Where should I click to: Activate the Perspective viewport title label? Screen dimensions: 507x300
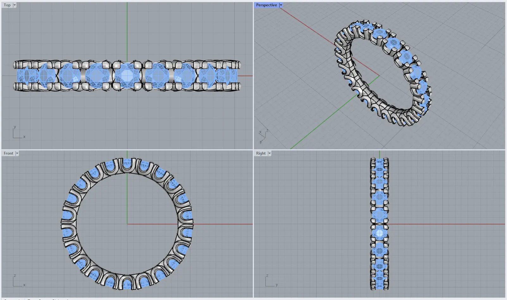266,5
